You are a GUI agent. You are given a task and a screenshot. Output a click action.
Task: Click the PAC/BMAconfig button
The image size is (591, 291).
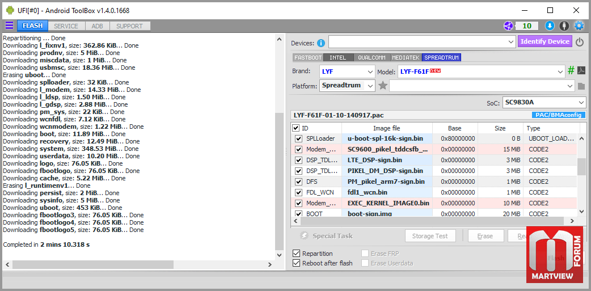click(559, 115)
